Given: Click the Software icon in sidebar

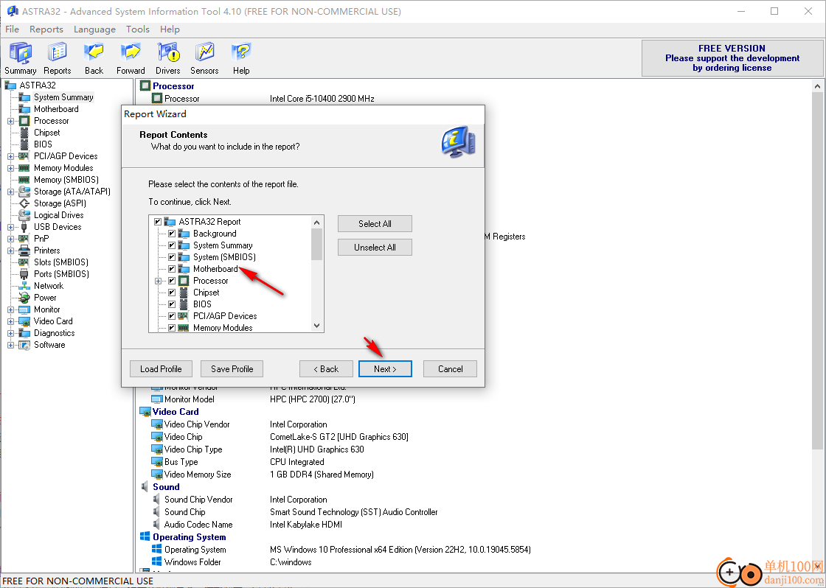Looking at the screenshot, I should [24, 345].
